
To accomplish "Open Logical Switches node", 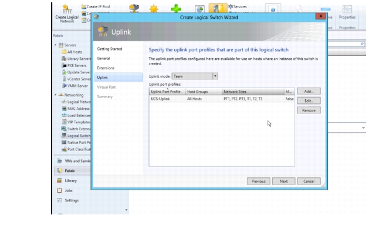I will 76,136.
